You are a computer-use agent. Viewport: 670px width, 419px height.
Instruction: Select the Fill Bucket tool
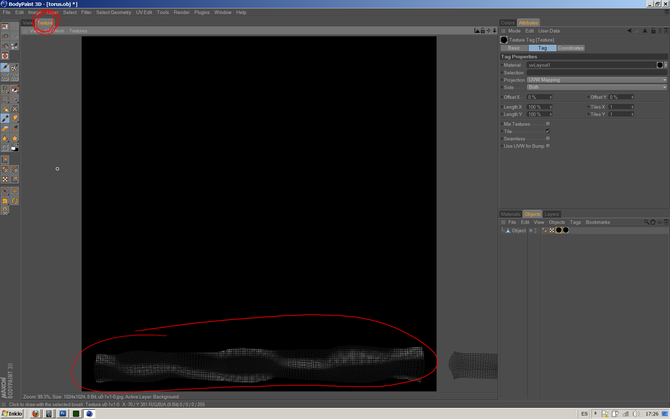tap(5, 138)
